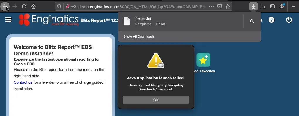299x116 pixels.
Task: Show frmservlet in Finder magnifier icon
Action: (252, 21)
